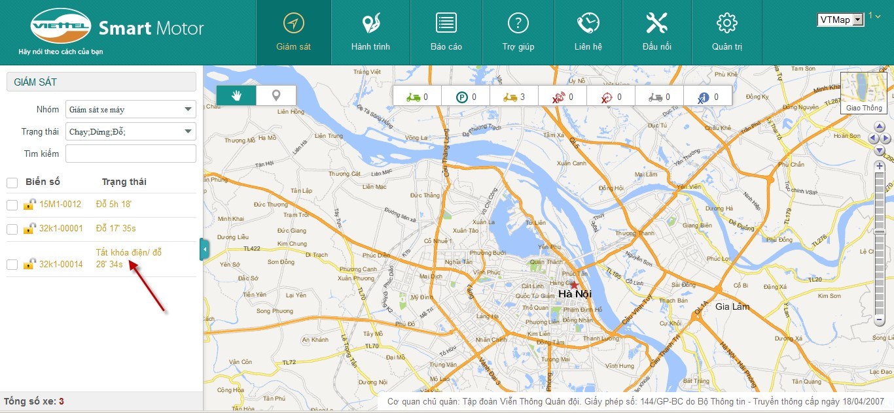Click the green running motorbike status icon
894x413 pixels.
point(414,97)
